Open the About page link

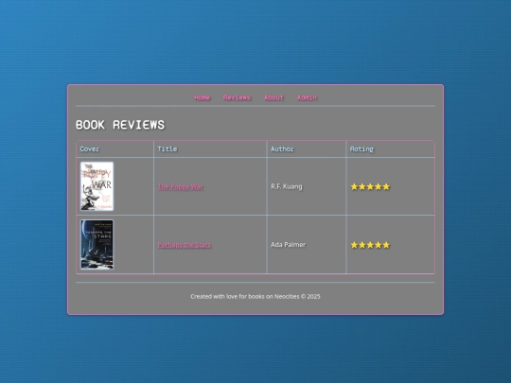[x=273, y=97]
